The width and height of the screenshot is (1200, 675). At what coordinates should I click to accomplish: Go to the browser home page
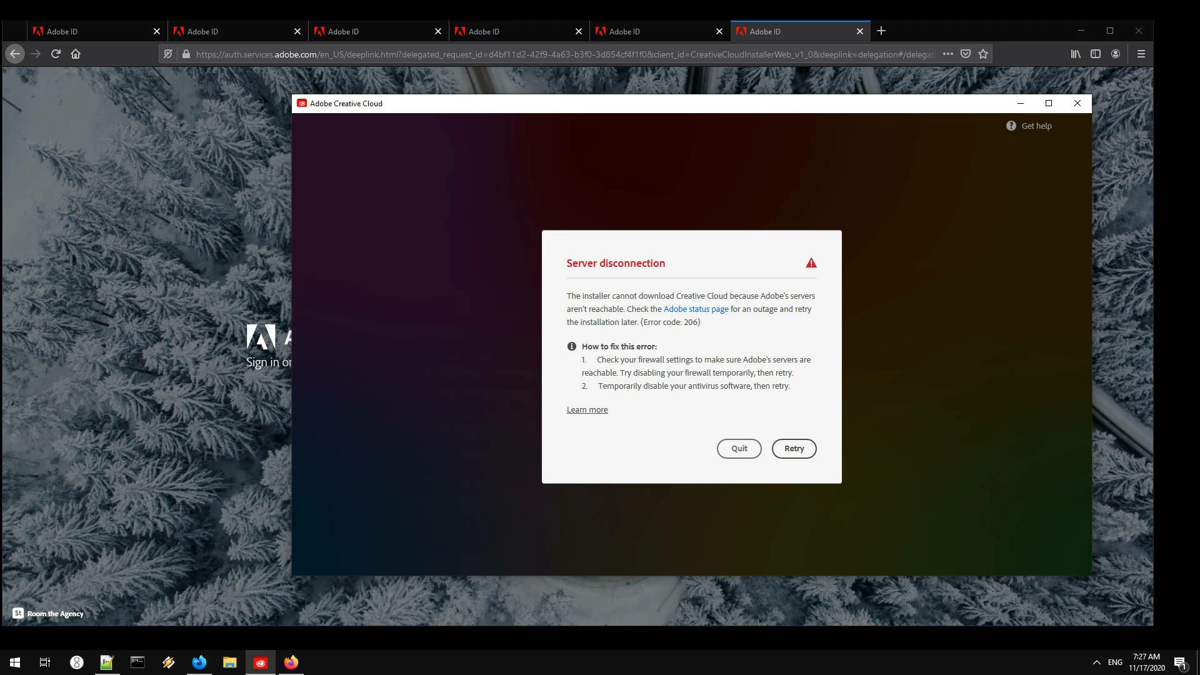pyautogui.click(x=76, y=54)
